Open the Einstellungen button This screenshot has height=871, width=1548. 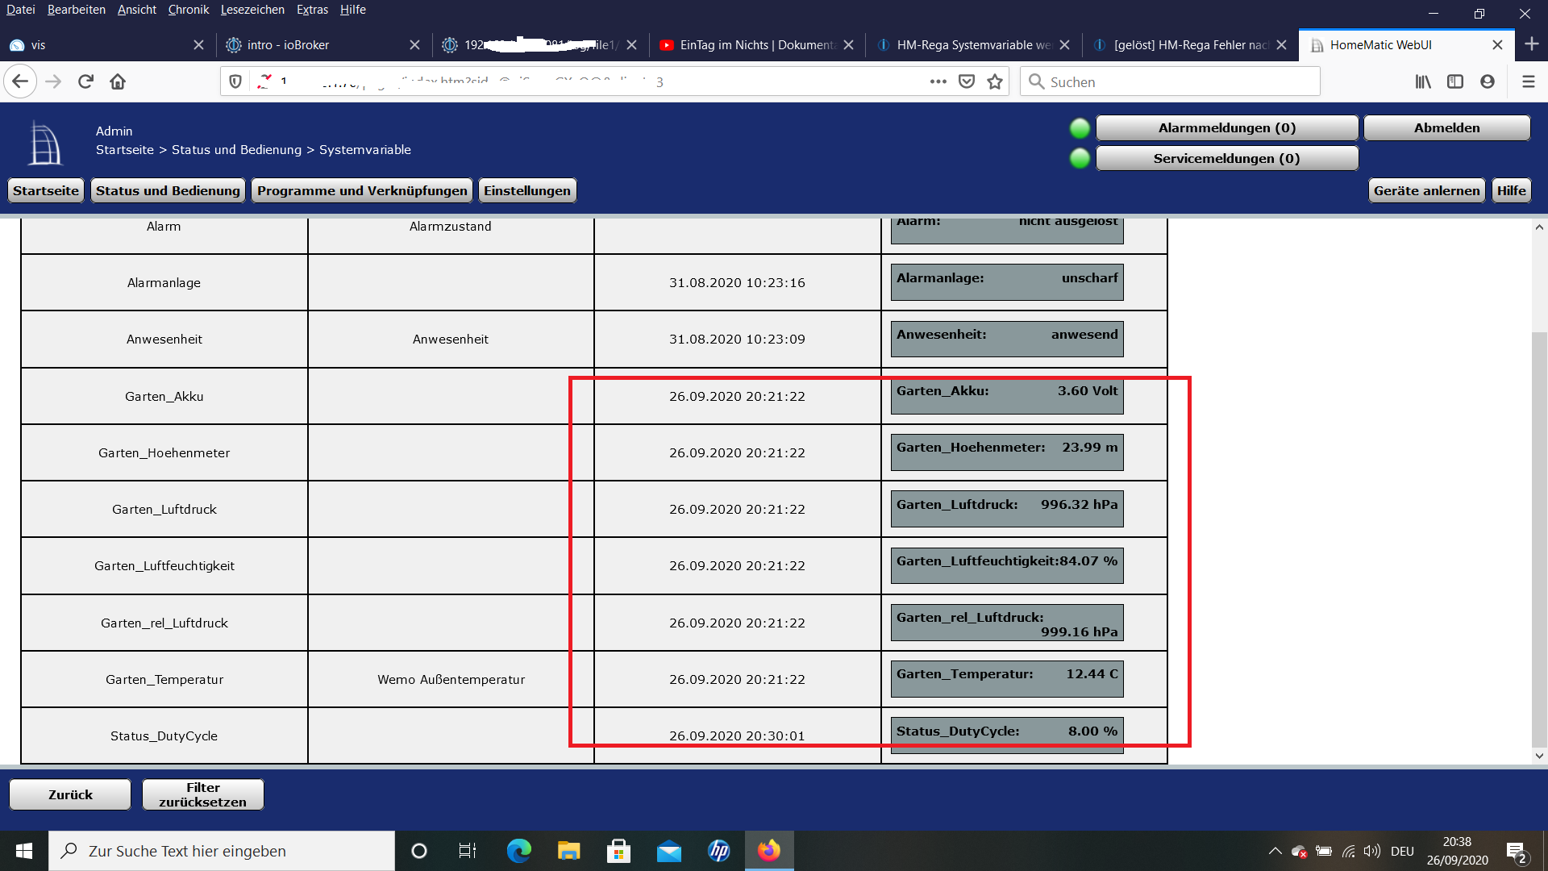(527, 190)
